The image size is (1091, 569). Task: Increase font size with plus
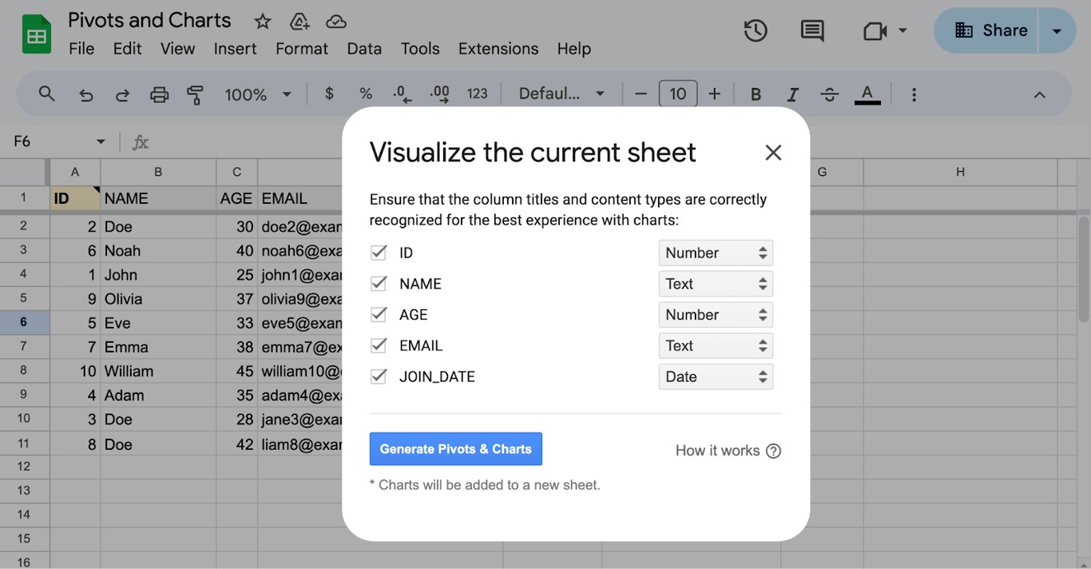(715, 94)
